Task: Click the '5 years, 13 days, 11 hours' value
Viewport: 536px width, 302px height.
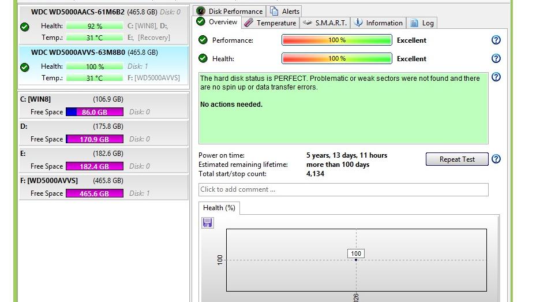Action: tap(347, 155)
